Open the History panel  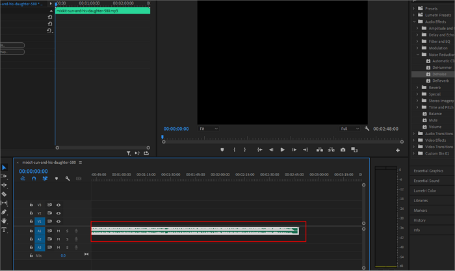click(x=420, y=220)
